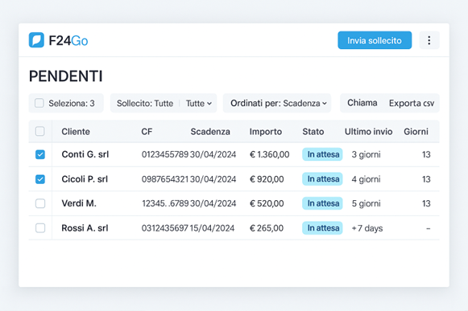Uncheck the Cicoli P. srl row checkbox

[x=40, y=179]
